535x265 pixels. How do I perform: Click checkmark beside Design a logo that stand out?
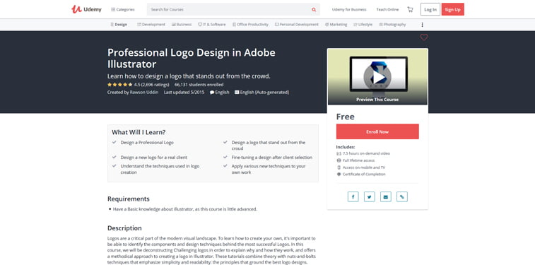tap(225, 142)
